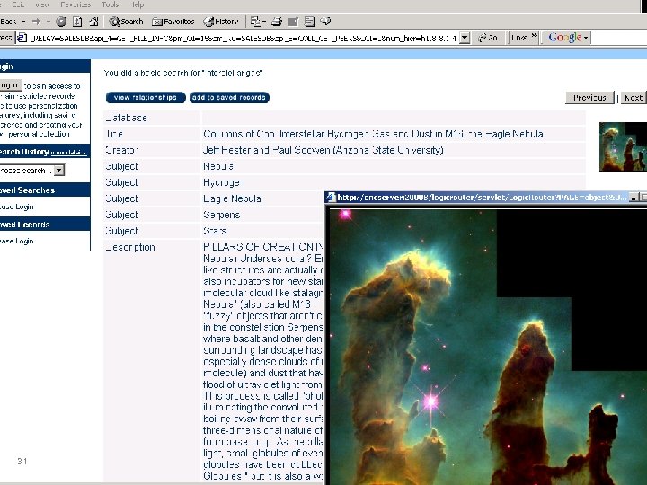Image resolution: width=647 pixels, height=485 pixels.
Task: Click the Eagle Nebula title text
Action: click(x=373, y=134)
